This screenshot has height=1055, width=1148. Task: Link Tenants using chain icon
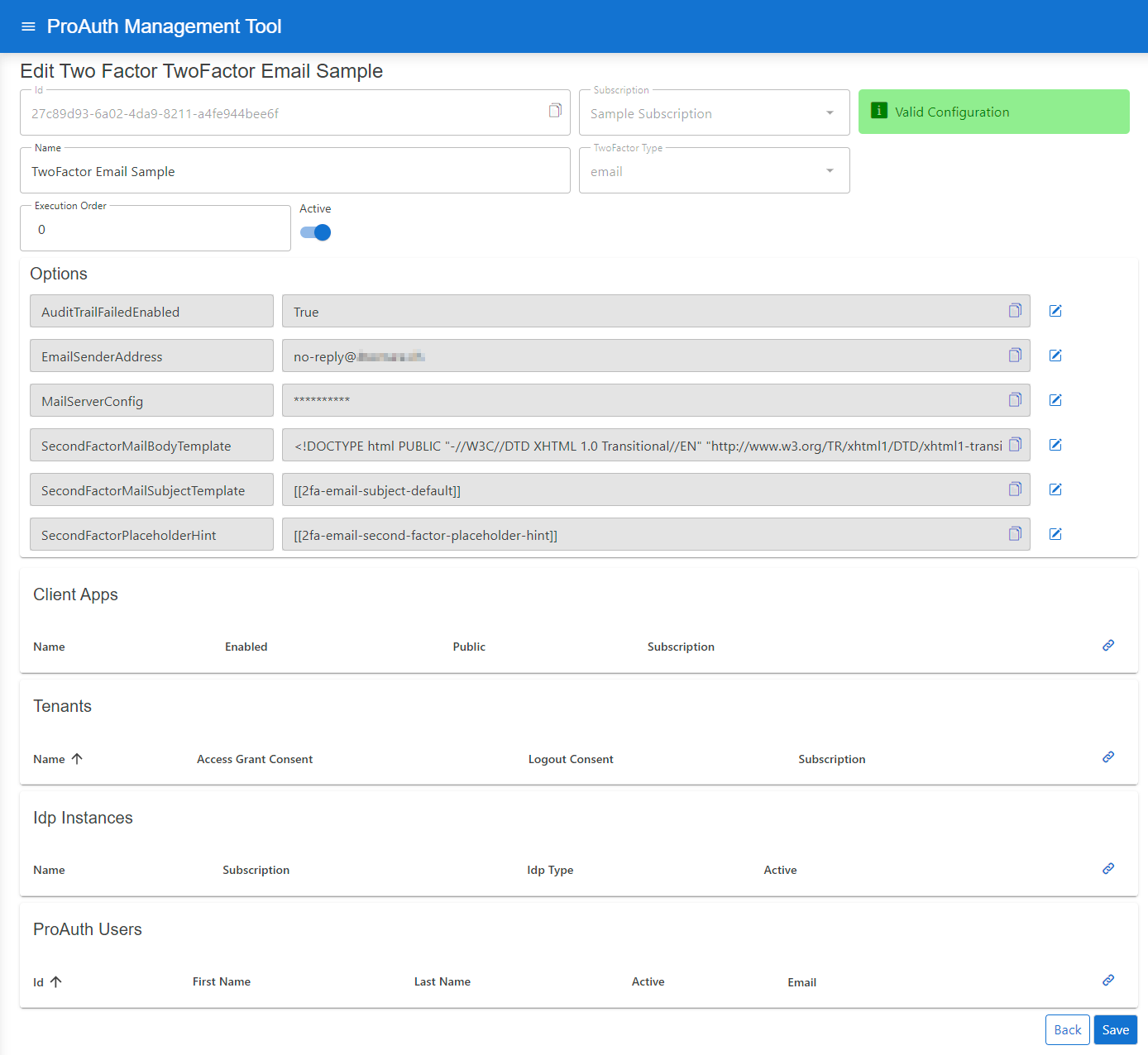coord(1108,757)
